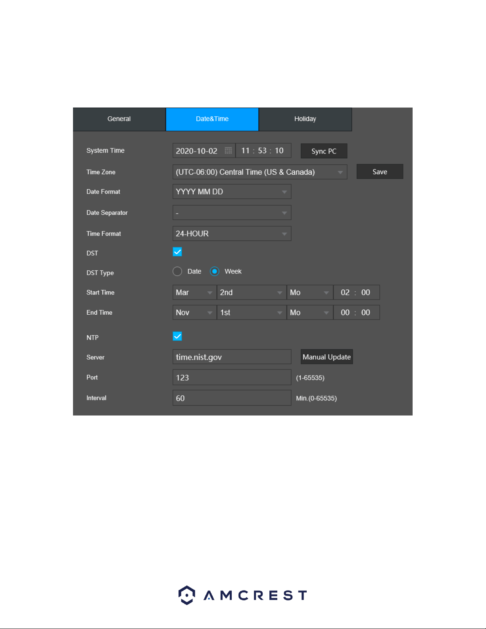Open the System Time calendar picker icon
Screen dimensions: 486x629
[228, 151]
